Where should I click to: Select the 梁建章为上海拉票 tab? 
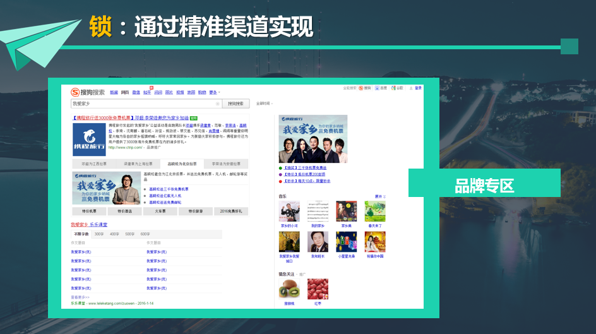click(x=138, y=164)
